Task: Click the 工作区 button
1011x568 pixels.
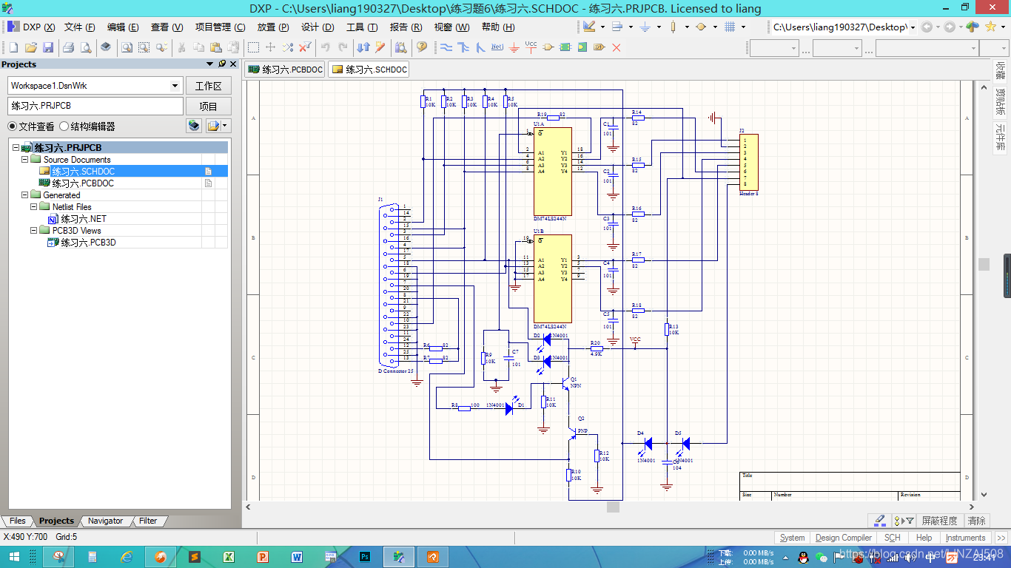Action: [209, 86]
